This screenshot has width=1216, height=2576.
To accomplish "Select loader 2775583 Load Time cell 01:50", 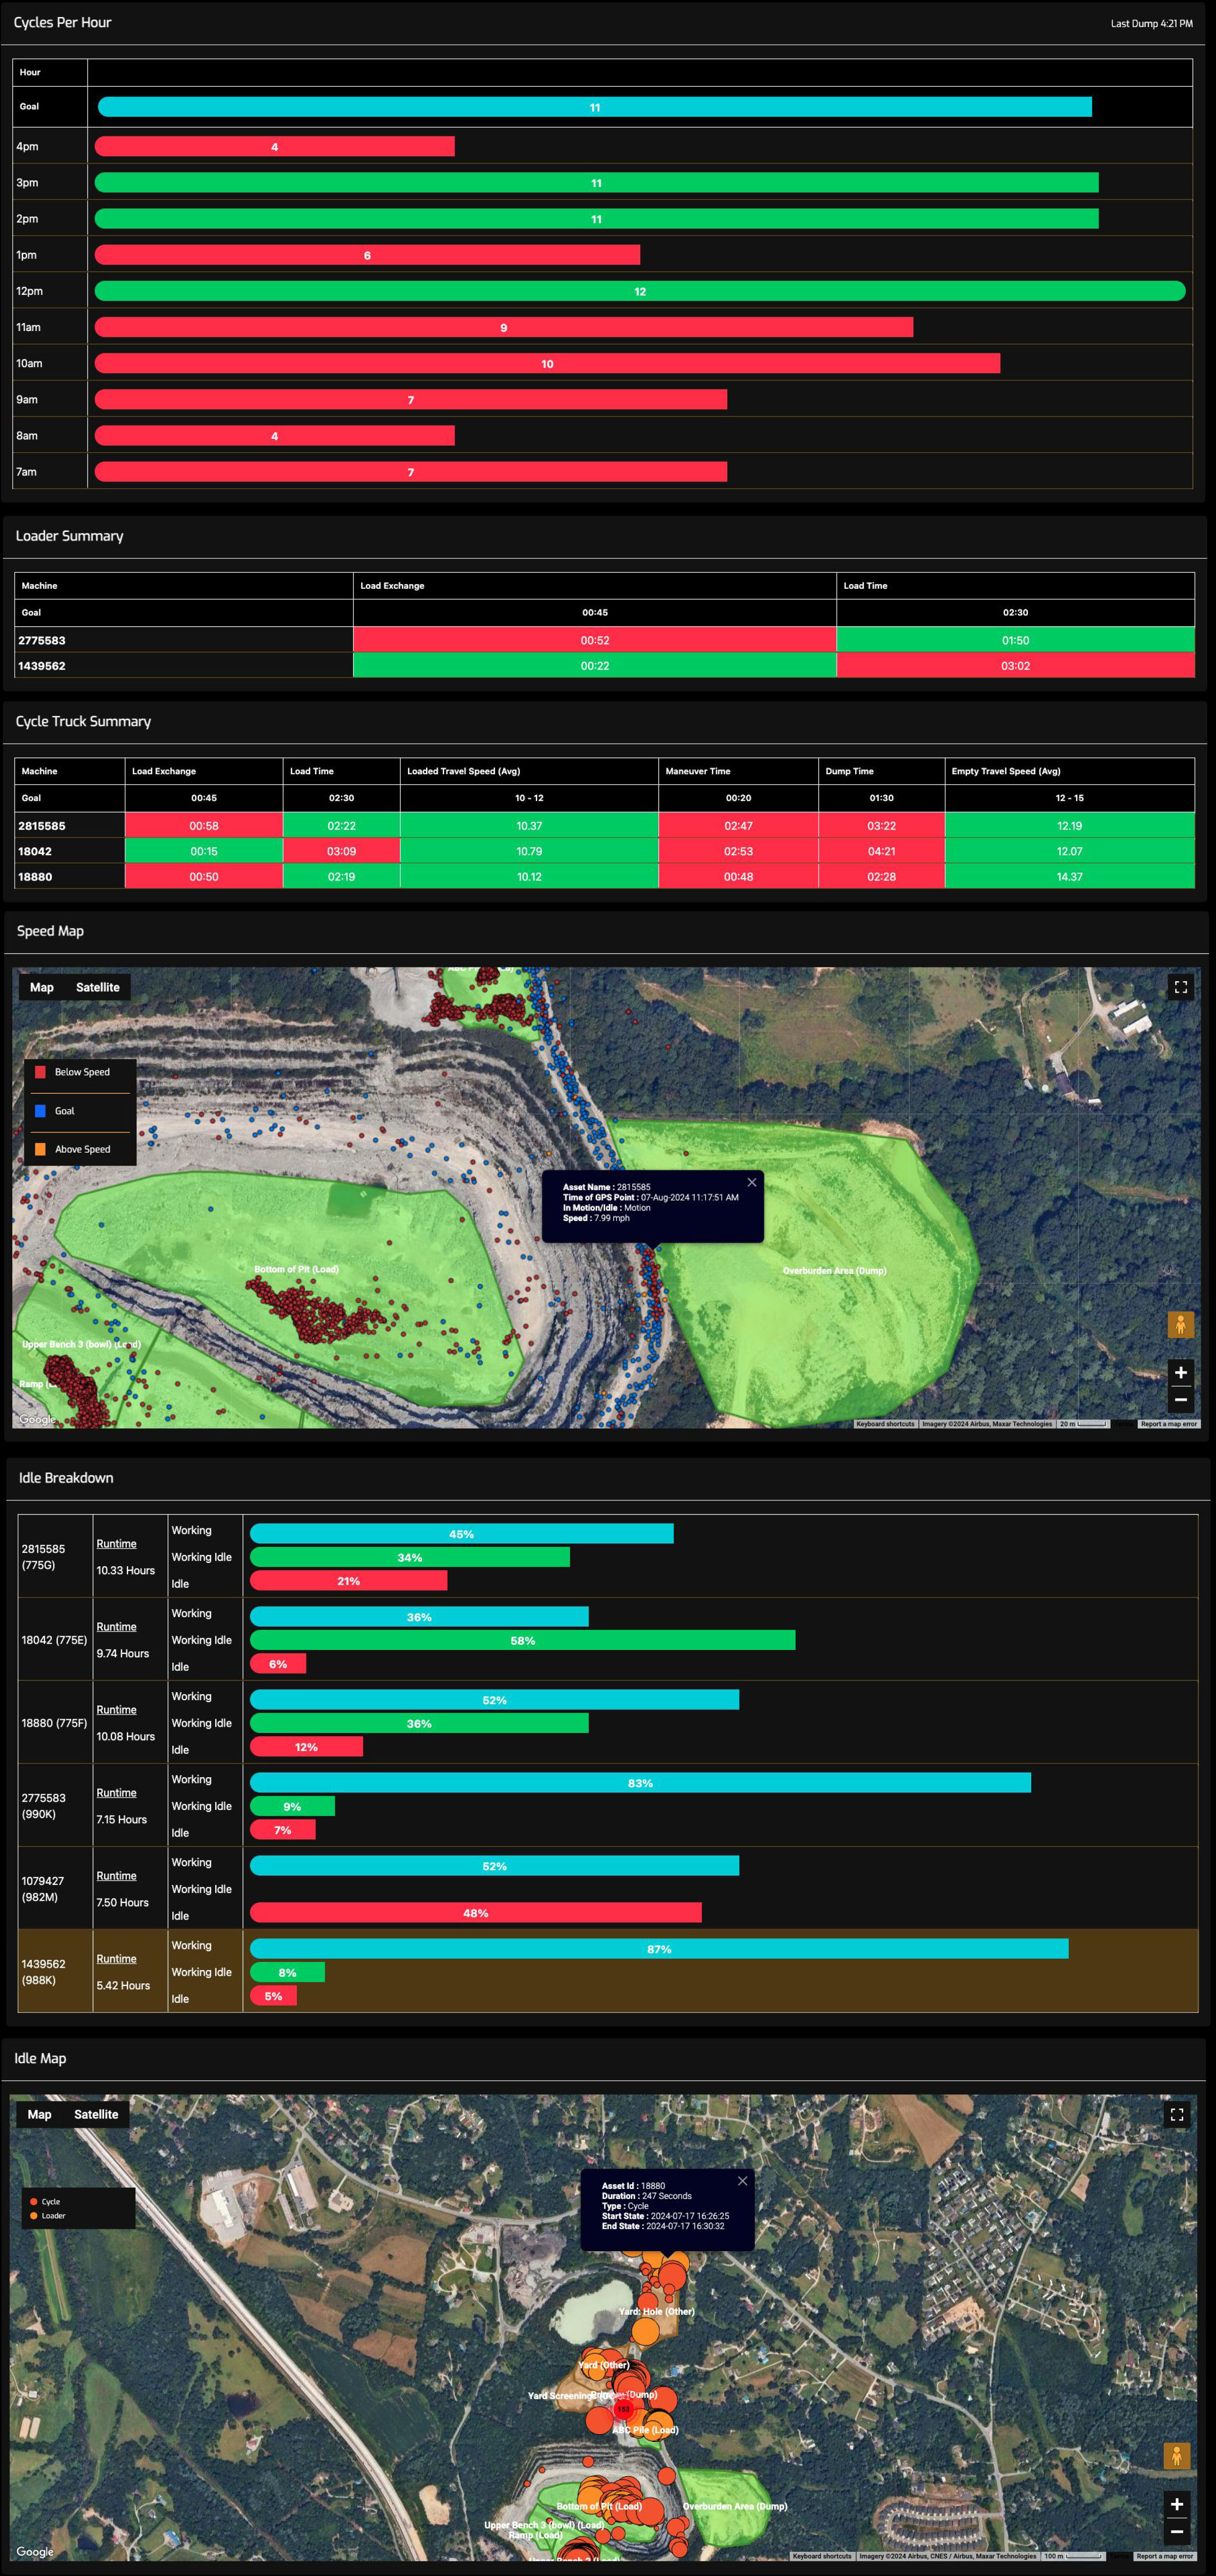I will point(1015,640).
